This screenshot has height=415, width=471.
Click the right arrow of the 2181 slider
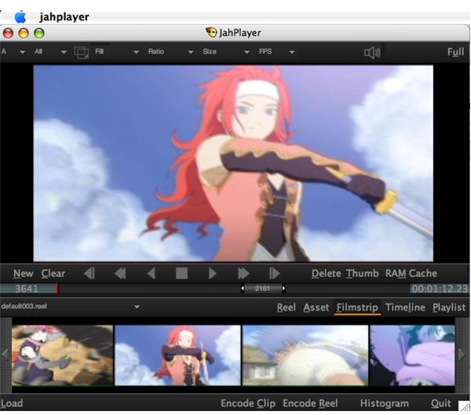(283, 289)
